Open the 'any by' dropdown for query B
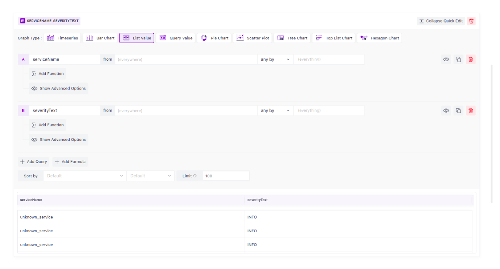 pyautogui.click(x=275, y=111)
